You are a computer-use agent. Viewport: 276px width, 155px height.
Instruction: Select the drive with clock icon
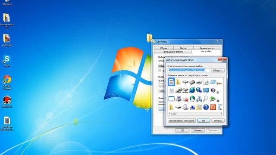click(185, 107)
